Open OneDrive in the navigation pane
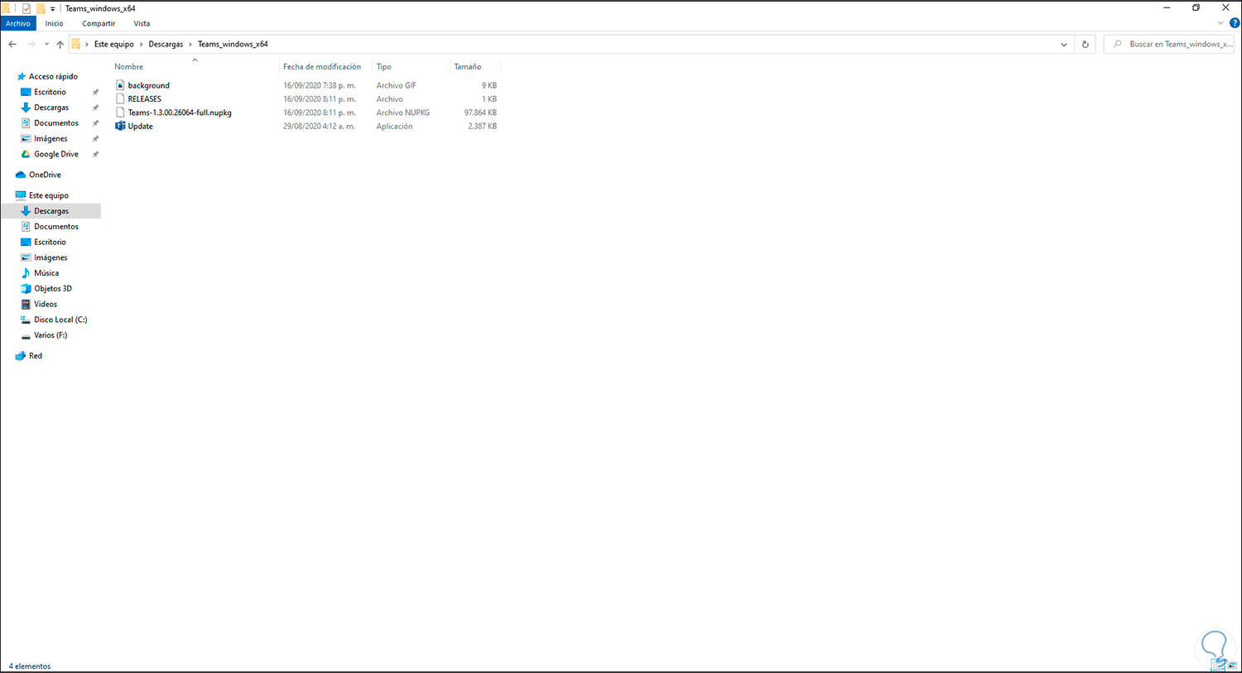1242x673 pixels. [46, 175]
